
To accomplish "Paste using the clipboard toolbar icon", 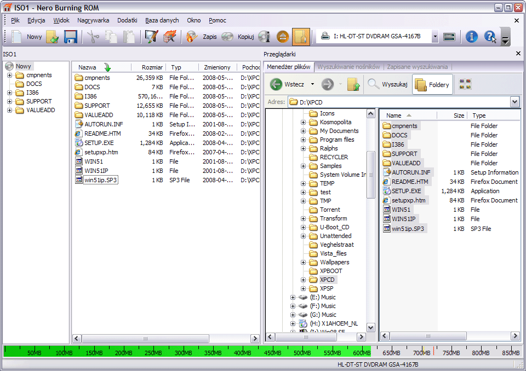I will click(x=129, y=37).
